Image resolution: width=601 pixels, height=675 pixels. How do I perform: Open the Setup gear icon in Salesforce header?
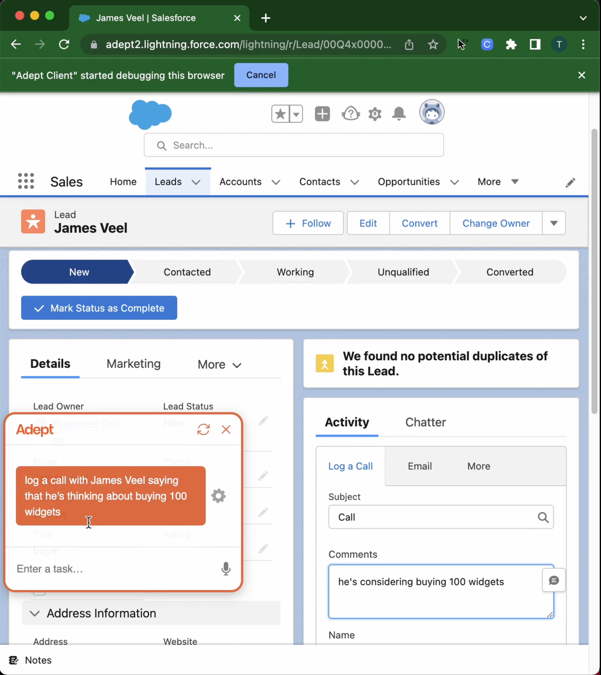[x=375, y=114]
